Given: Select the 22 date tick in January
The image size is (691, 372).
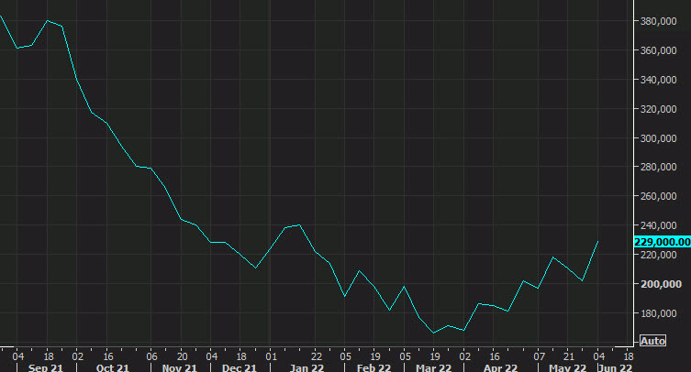Looking at the screenshot, I should tap(317, 356).
